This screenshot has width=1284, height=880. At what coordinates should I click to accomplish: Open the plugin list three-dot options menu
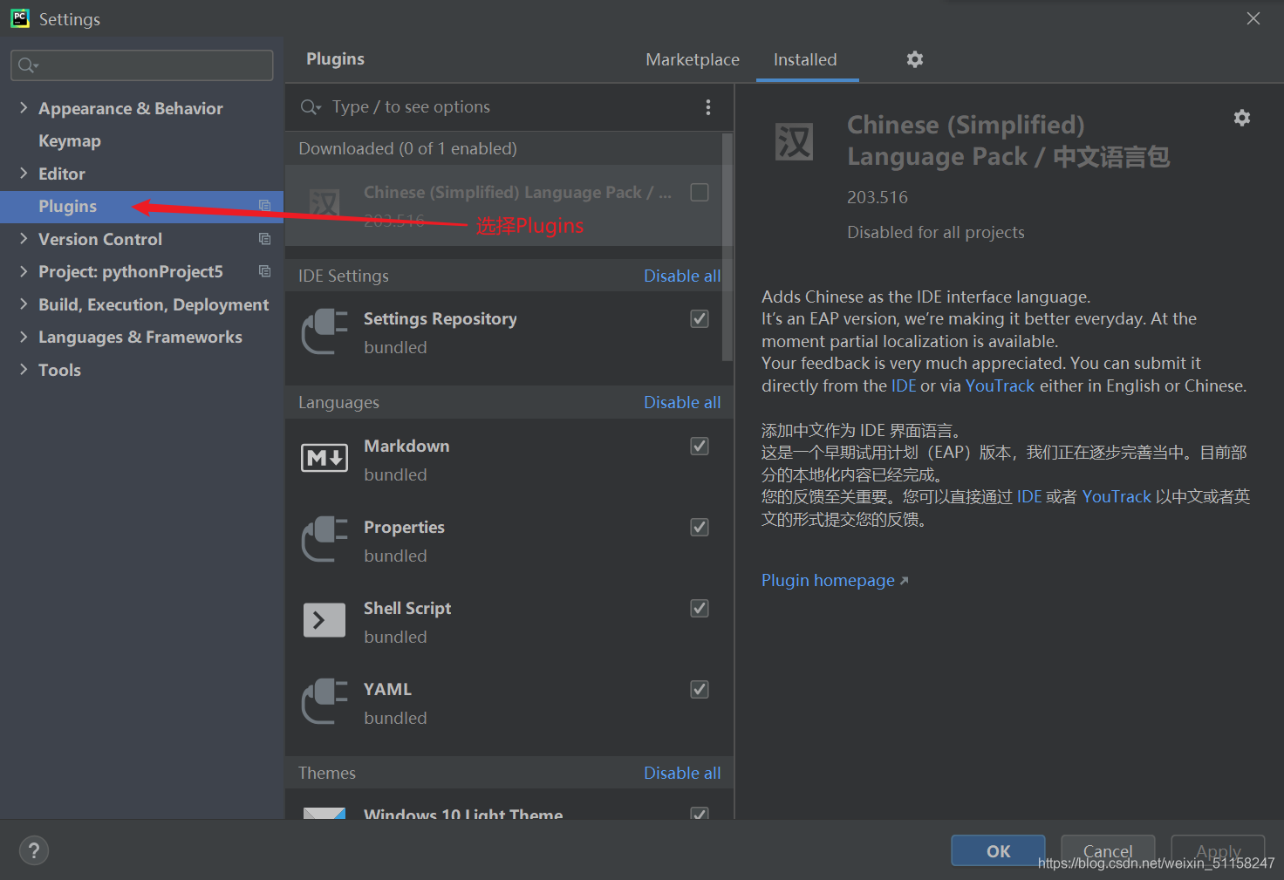tap(707, 107)
